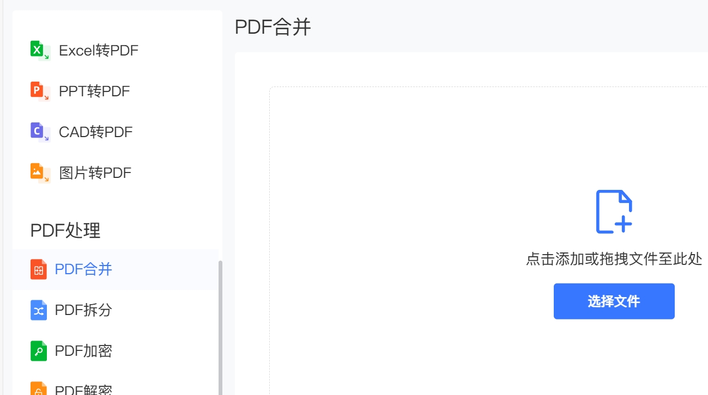Image resolution: width=708 pixels, height=395 pixels.
Task: Click the 图片转PDF picture icon
Action: click(x=38, y=172)
